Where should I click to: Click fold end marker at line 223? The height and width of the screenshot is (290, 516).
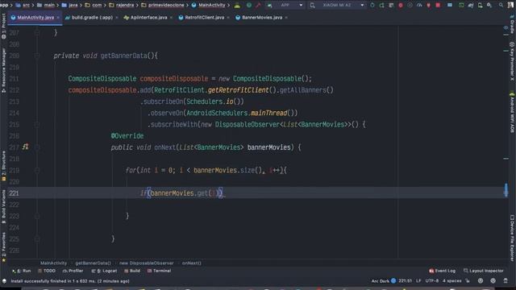click(37, 216)
